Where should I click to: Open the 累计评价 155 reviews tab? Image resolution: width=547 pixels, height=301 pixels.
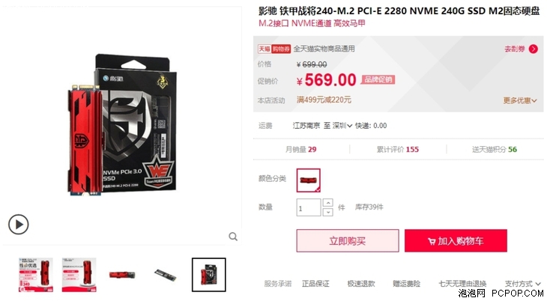[x=398, y=149]
